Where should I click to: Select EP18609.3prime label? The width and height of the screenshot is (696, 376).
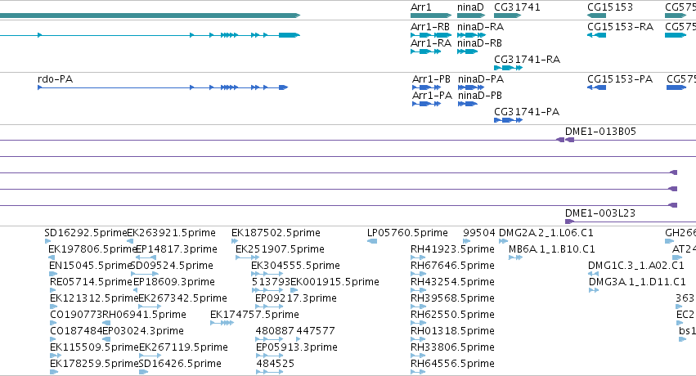(x=174, y=282)
